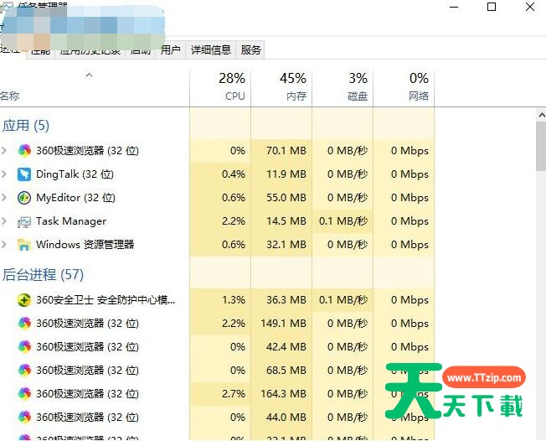Click the 360 browser icon in the 44.0 MB row
Viewport: 546px width, 441px height.
tap(24, 417)
